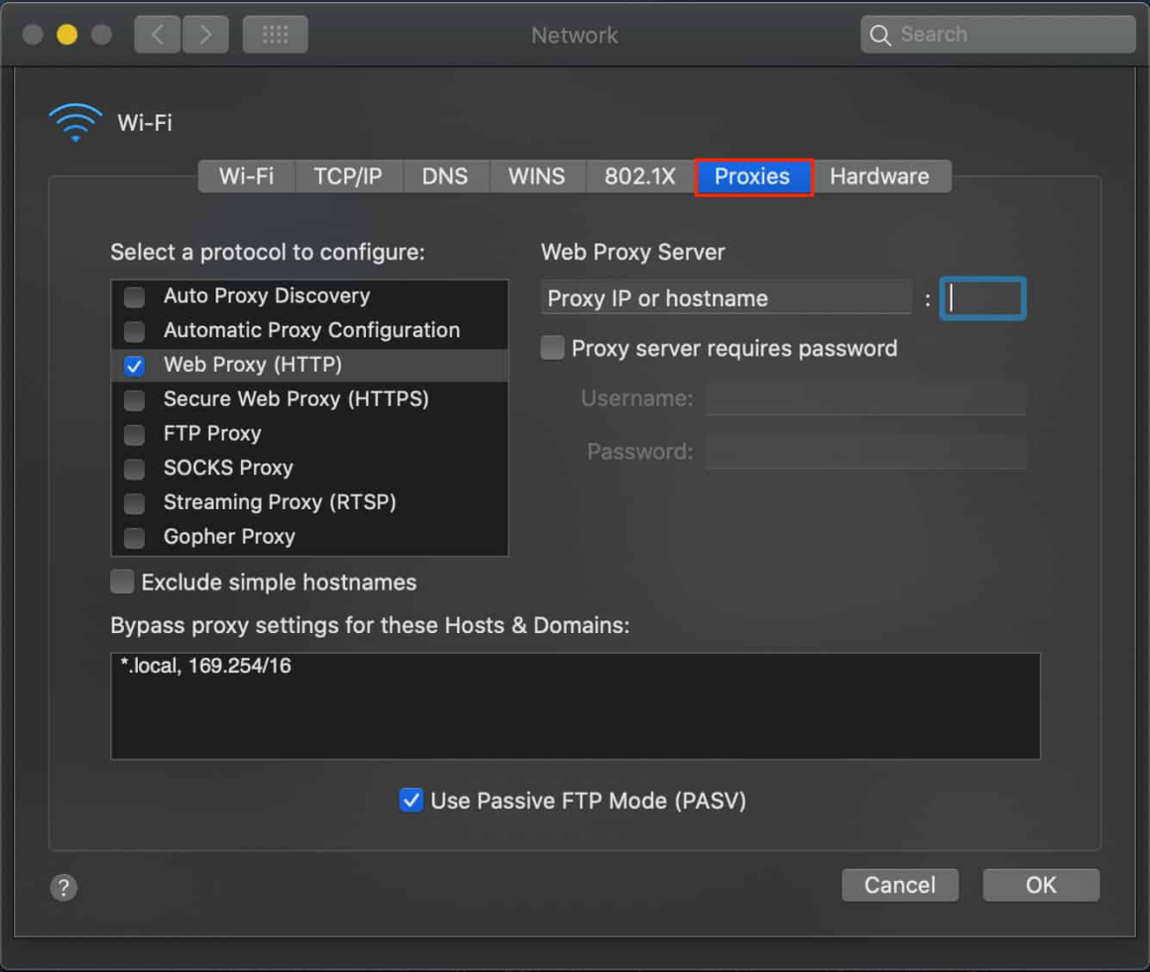Viewport: 1150px width, 972px height.
Task: Click the back navigation arrow
Action: point(157,33)
